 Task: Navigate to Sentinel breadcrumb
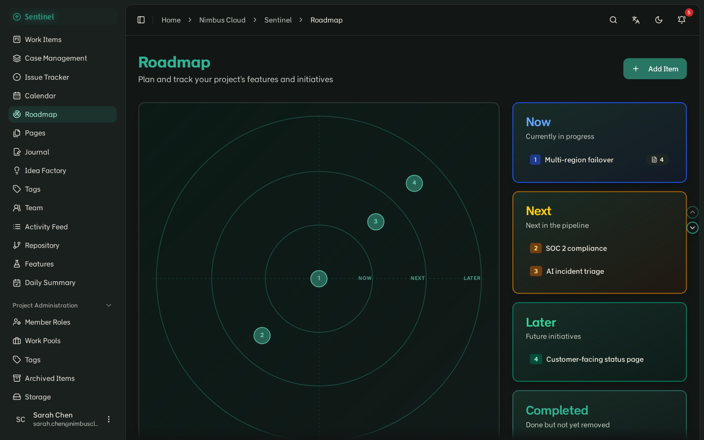[x=278, y=20]
